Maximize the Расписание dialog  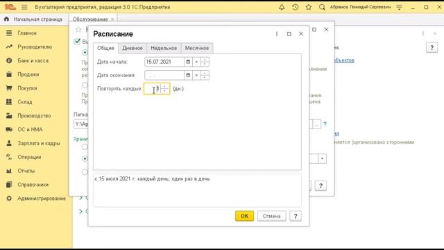coord(289,34)
